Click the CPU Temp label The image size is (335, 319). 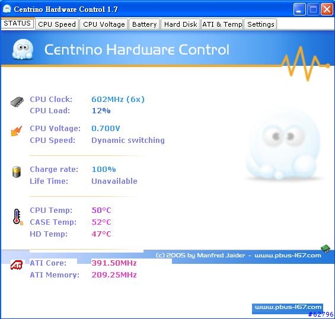51,210
